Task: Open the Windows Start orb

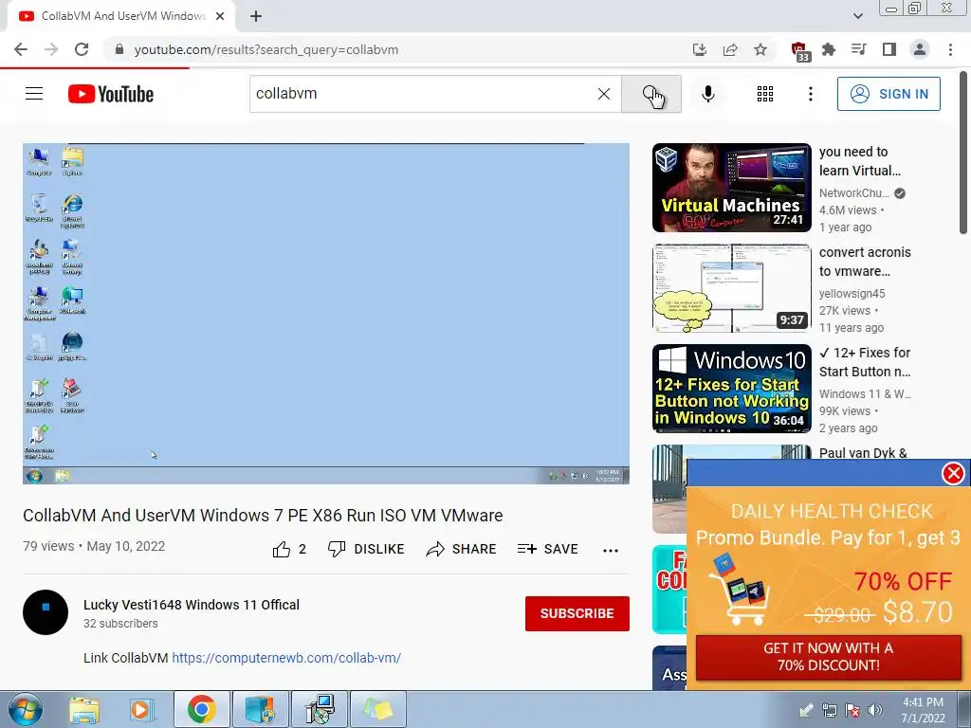Action: click(26, 709)
